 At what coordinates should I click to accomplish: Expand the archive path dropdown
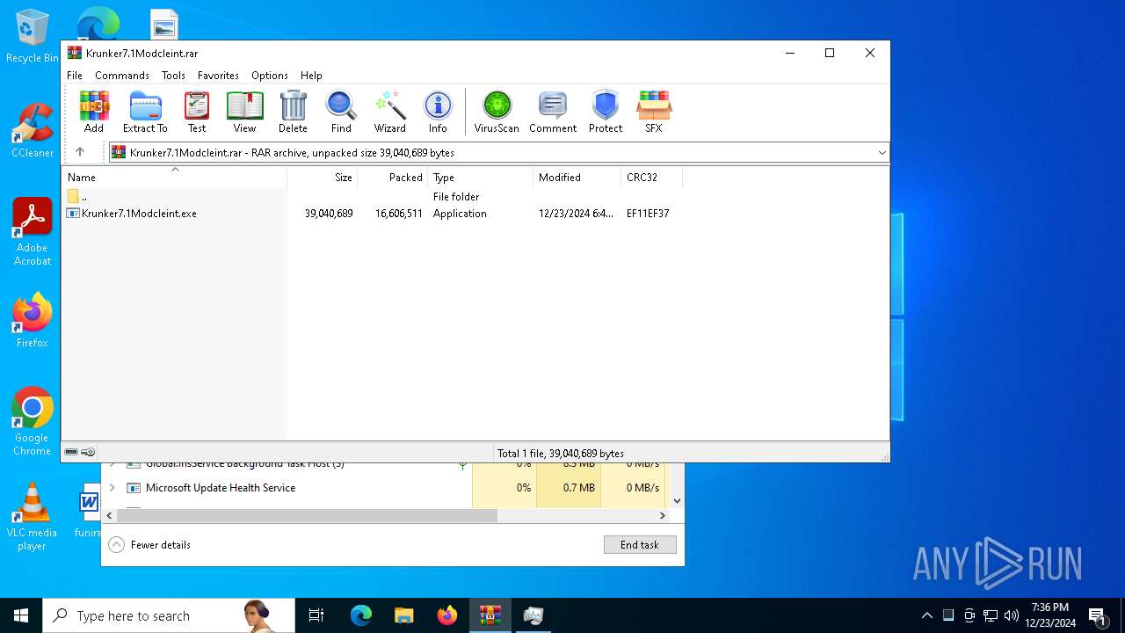882,153
